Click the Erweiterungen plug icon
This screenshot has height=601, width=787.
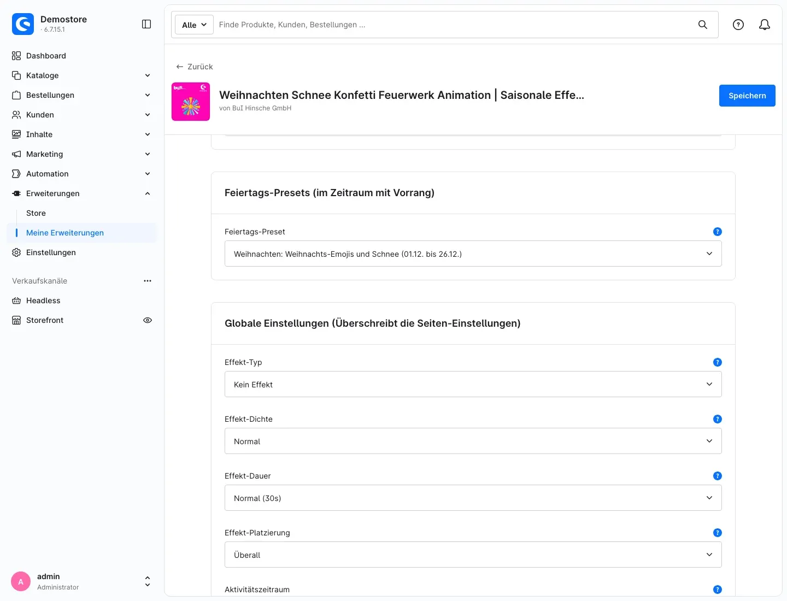(16, 193)
